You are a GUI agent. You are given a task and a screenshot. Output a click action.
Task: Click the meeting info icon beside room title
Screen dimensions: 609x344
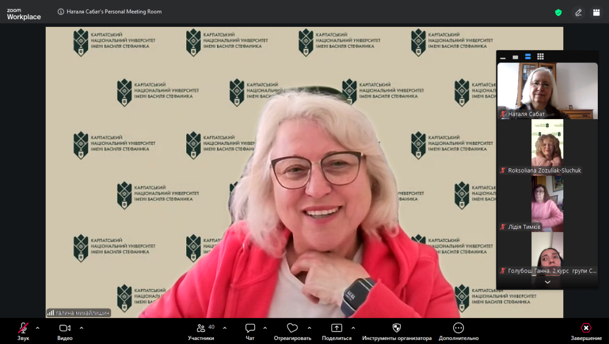tap(61, 12)
